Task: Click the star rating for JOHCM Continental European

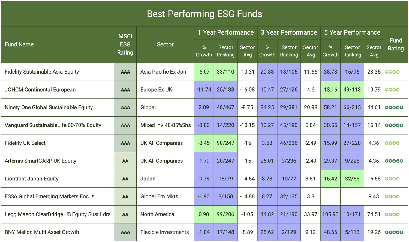Action: (x=392, y=90)
